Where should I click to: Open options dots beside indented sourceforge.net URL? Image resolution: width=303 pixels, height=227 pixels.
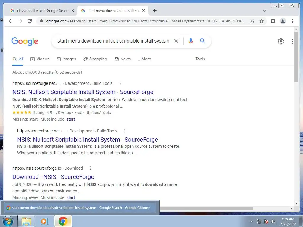(125, 131)
